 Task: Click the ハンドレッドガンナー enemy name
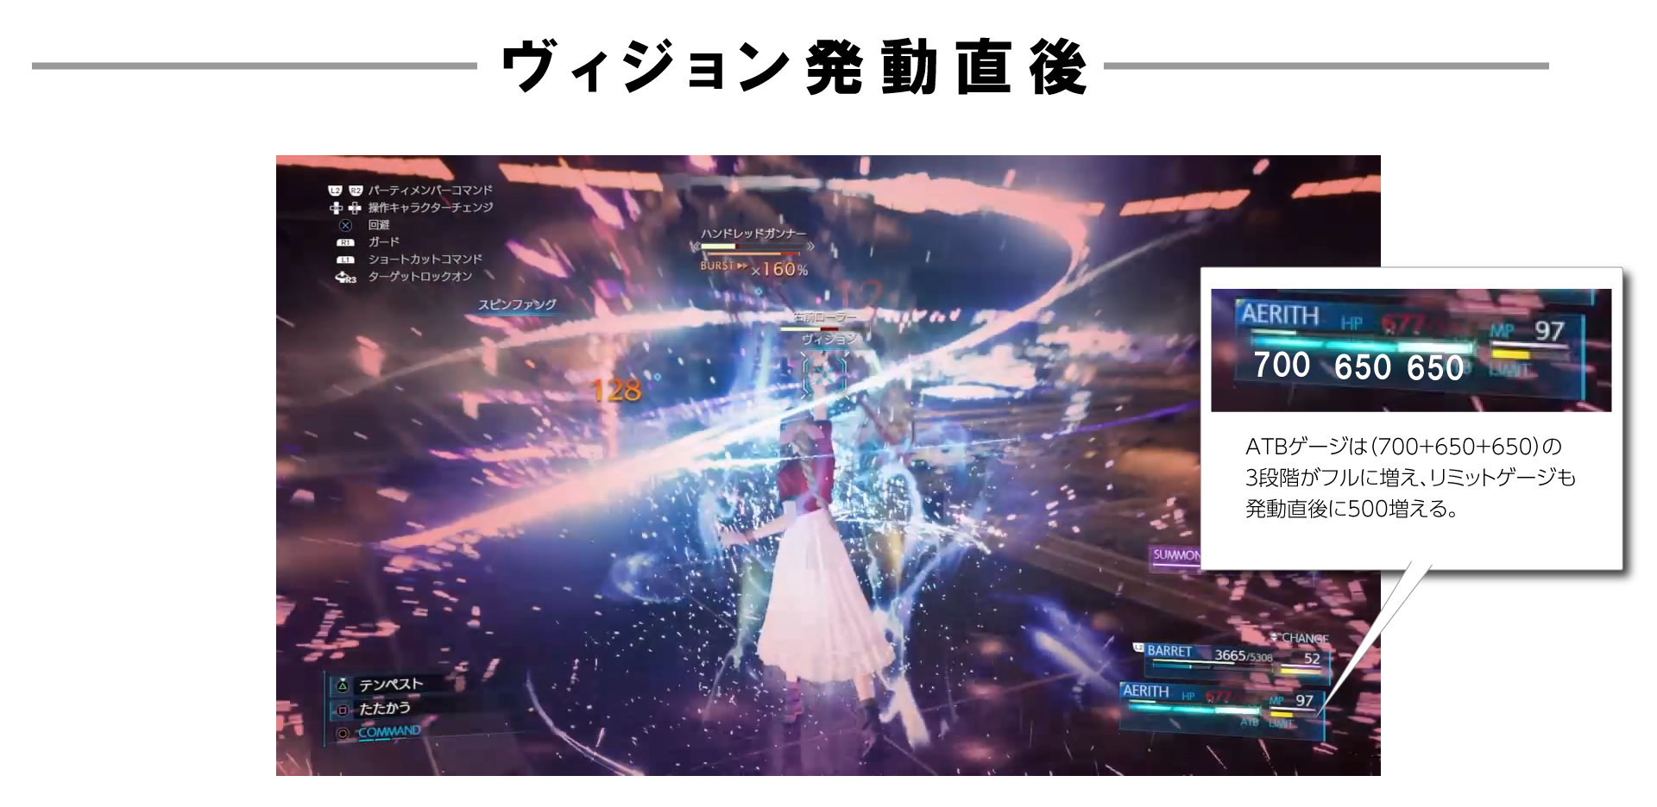753,234
